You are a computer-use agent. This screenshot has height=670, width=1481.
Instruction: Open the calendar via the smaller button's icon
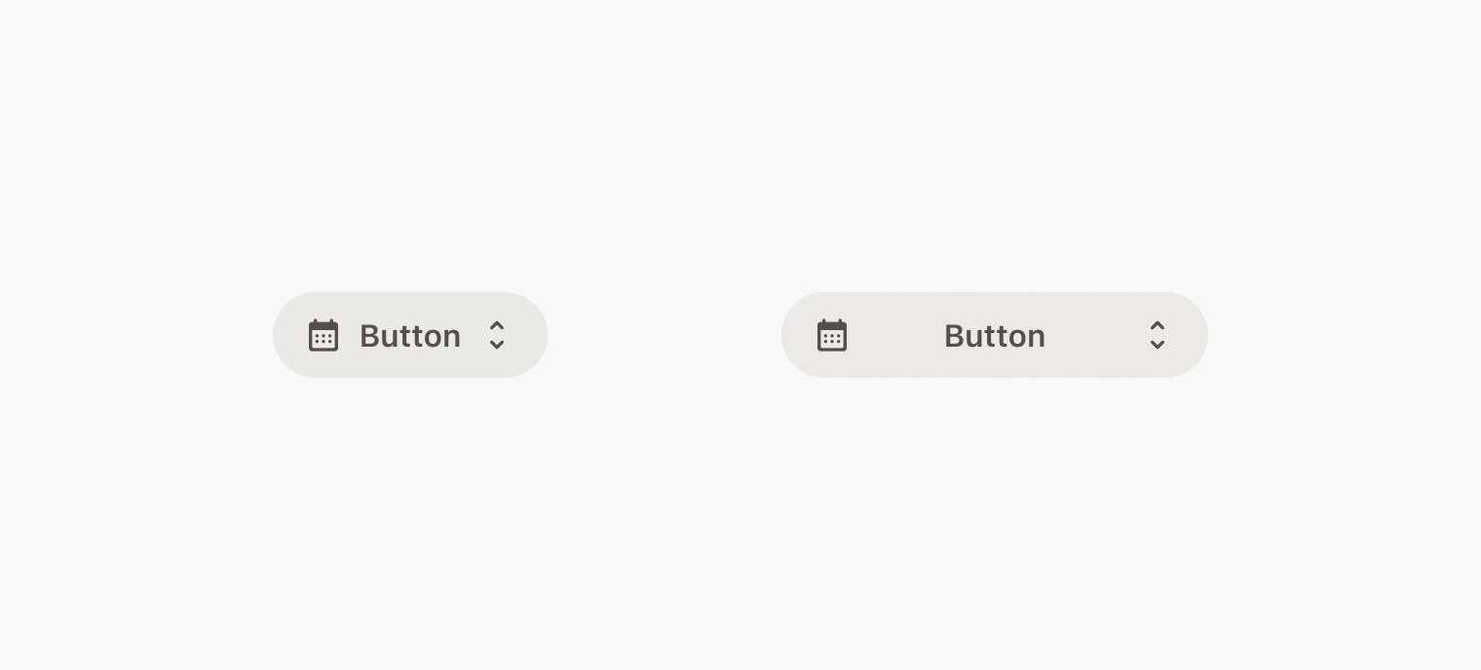pyautogui.click(x=323, y=335)
